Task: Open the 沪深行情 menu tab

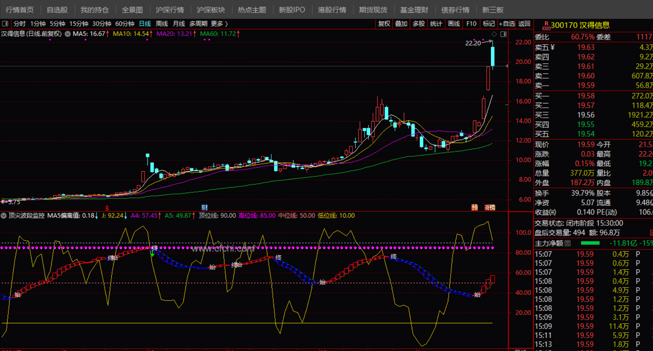Action: (x=170, y=10)
